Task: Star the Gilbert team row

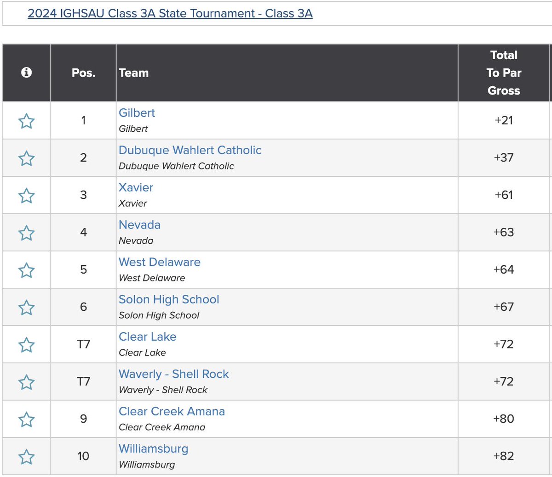Action: [26, 121]
